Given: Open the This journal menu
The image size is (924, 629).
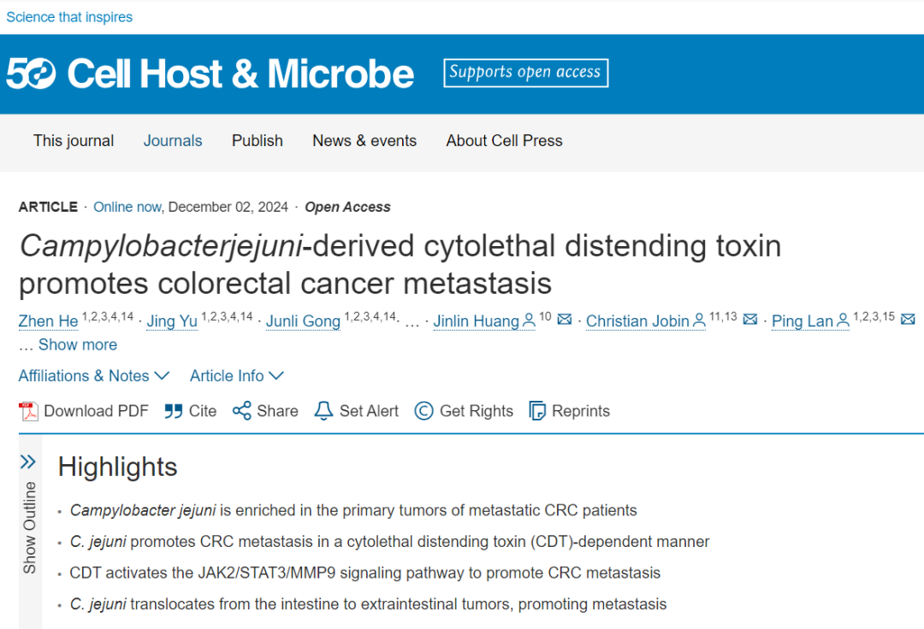Looking at the screenshot, I should click(74, 141).
